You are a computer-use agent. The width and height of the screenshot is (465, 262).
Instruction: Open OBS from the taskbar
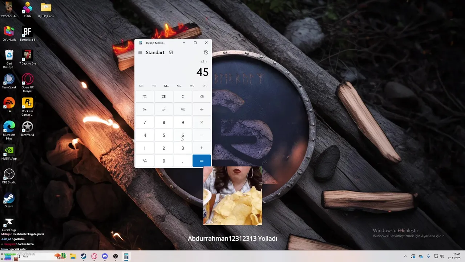pos(116,256)
